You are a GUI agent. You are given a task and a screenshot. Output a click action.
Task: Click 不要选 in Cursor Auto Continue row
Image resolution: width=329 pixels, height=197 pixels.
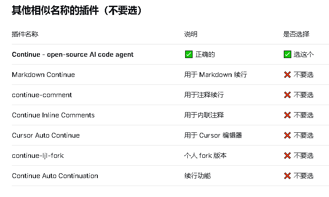point(304,135)
